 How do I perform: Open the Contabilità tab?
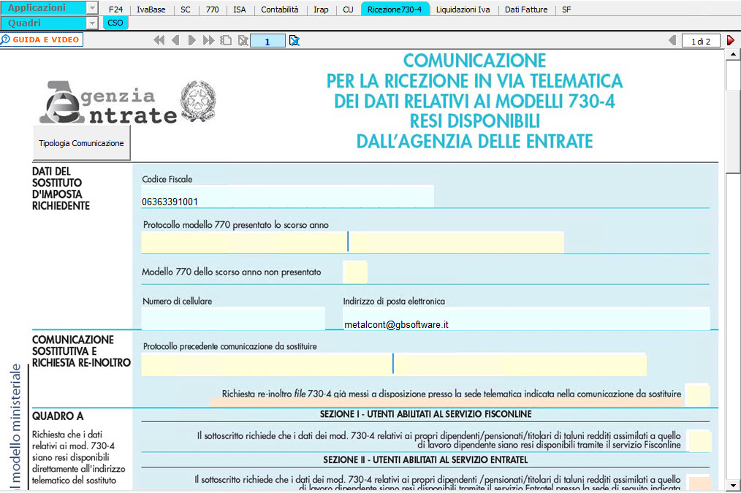(x=279, y=9)
